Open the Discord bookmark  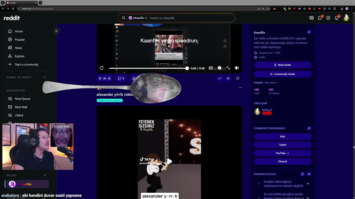(x=283, y=161)
